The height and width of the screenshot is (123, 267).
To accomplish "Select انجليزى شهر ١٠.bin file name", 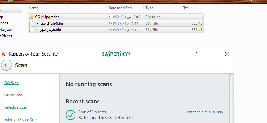I will (49, 23).
